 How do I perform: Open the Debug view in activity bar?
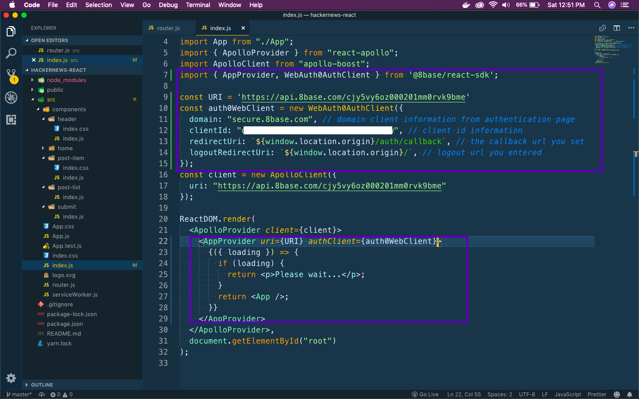(11, 97)
